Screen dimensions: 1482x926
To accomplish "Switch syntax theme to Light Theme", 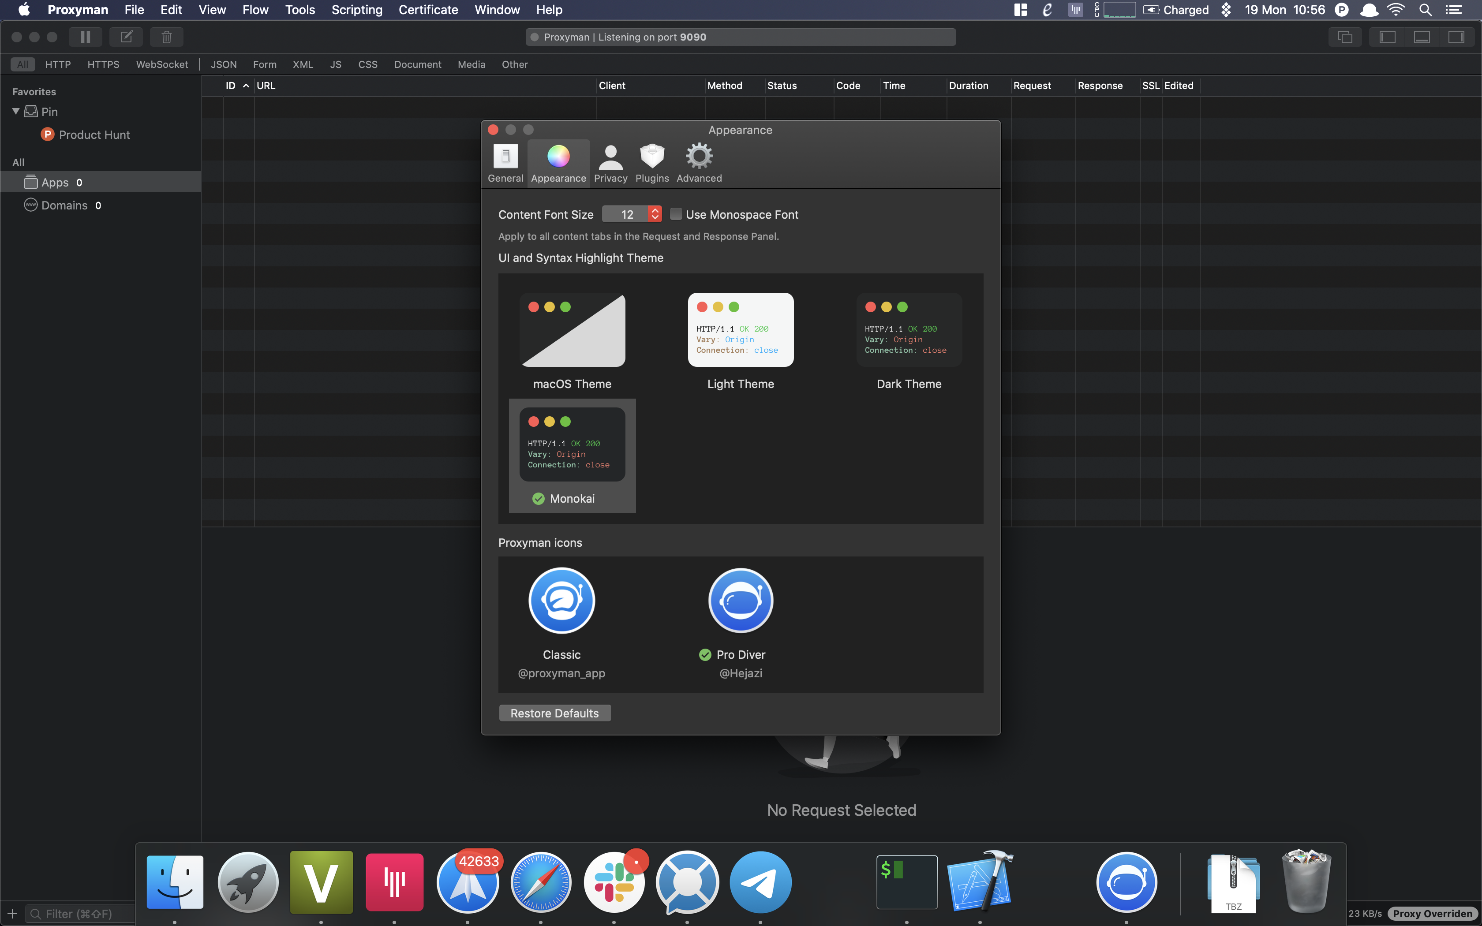I will tap(740, 329).
